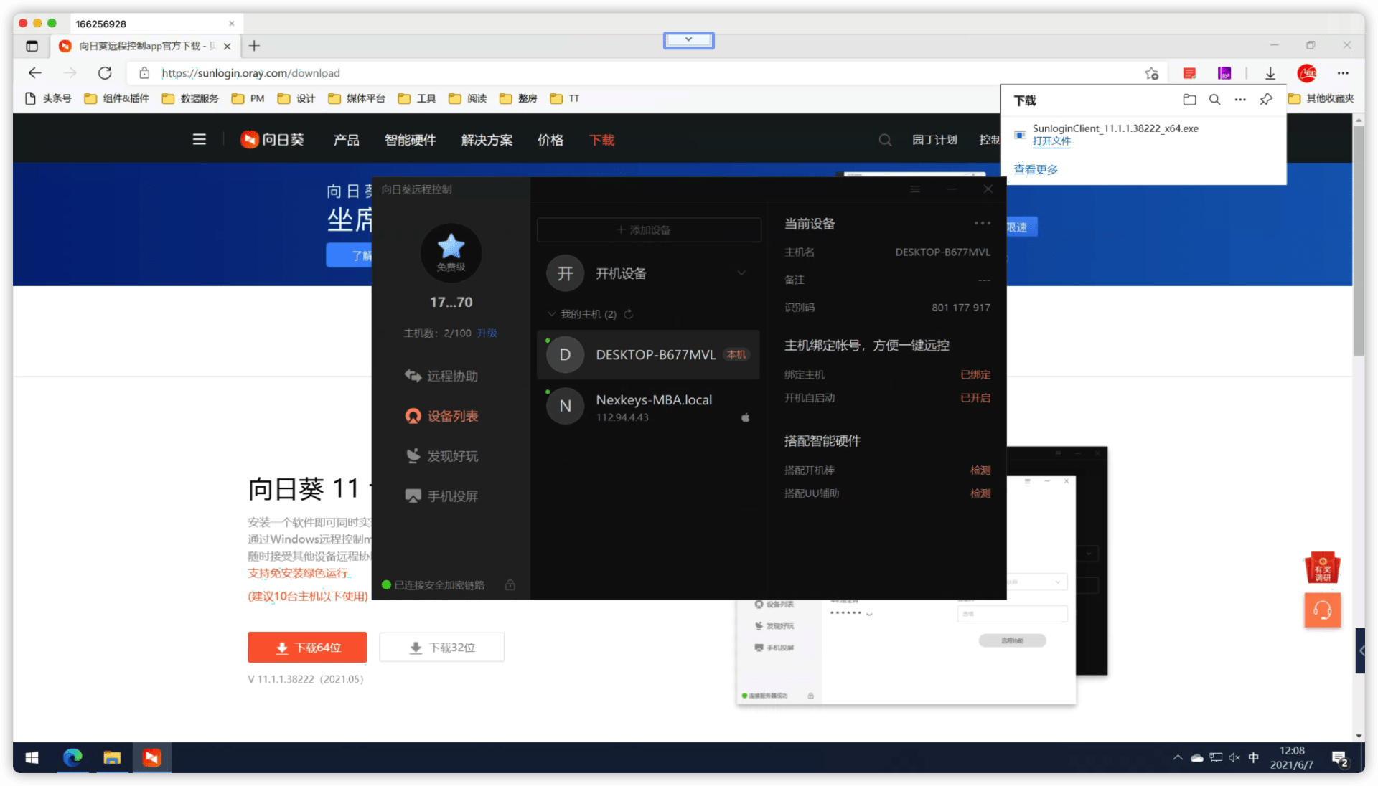The height and width of the screenshot is (786, 1378).
Task: Open Sunlogin app from the Windows taskbar
Action: click(151, 757)
